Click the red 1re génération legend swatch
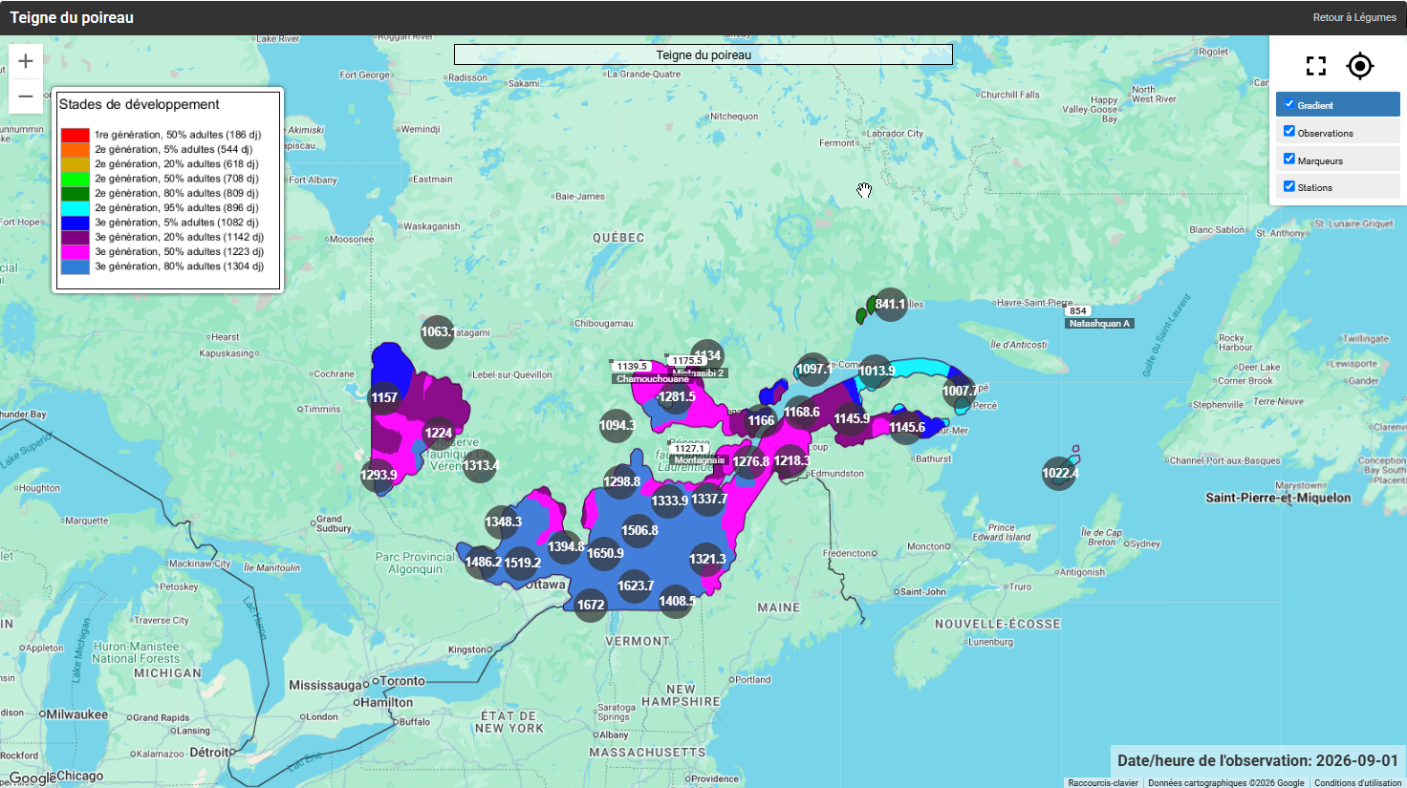The image size is (1407, 788). coord(75,135)
